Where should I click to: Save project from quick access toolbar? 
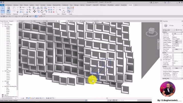click(x=4, y=16)
